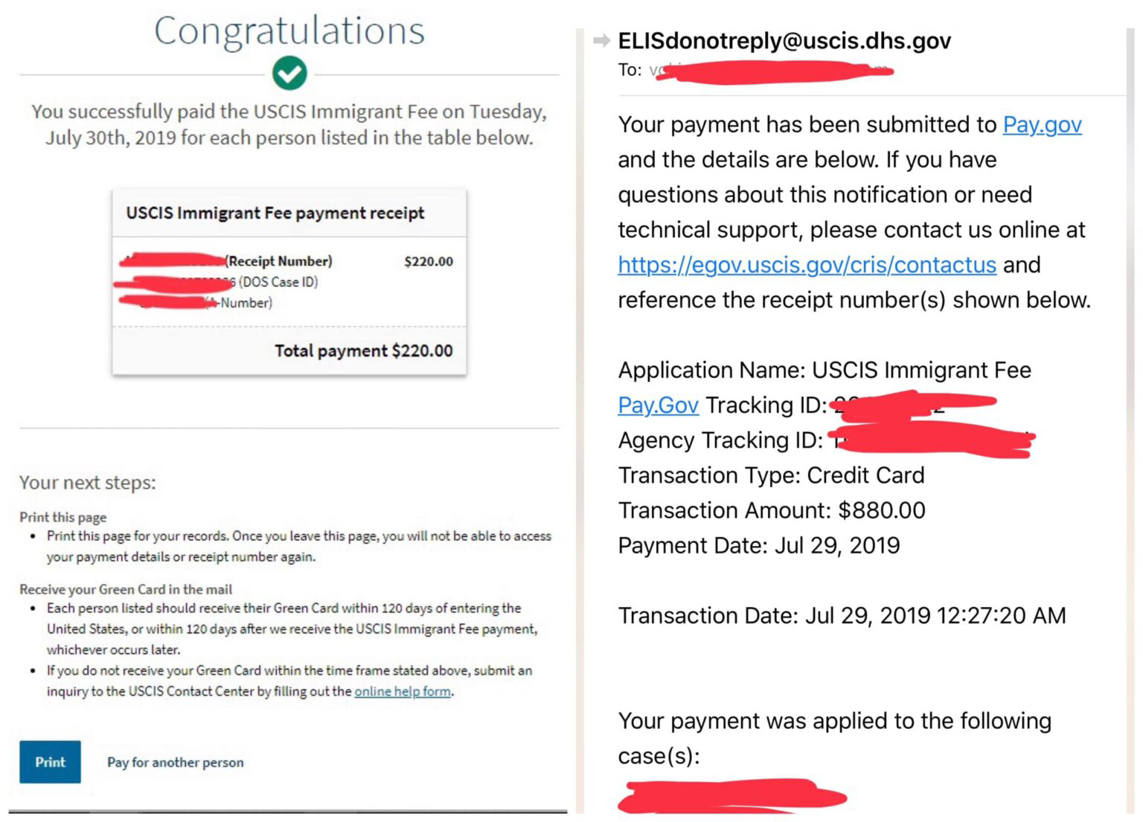
Task: Click the Receive your Green Card subheading
Action: point(126,589)
